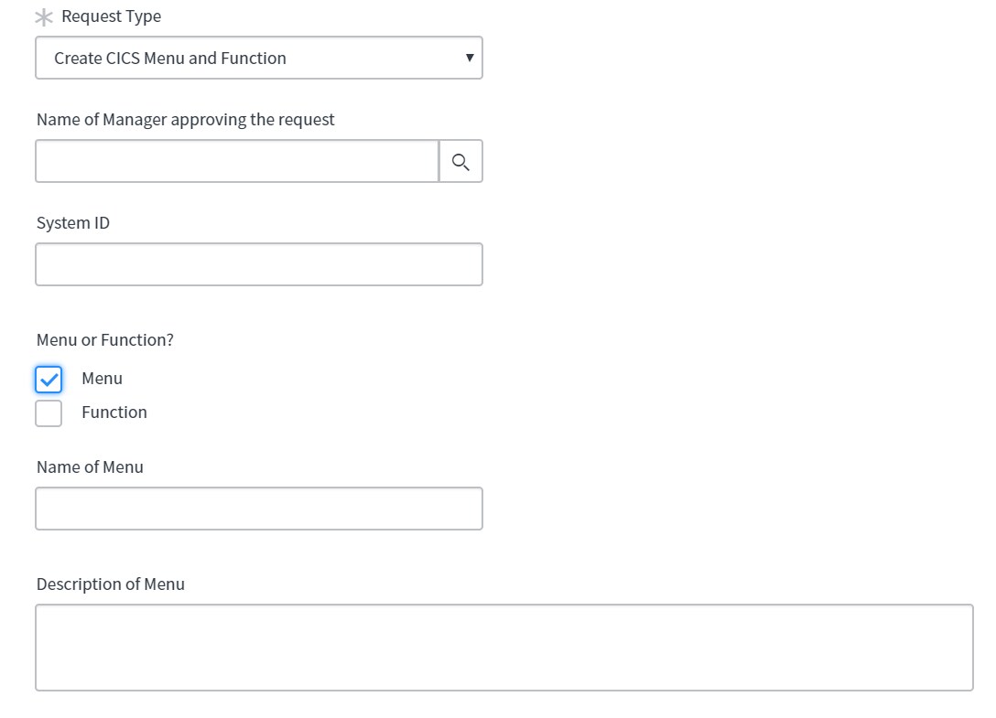The width and height of the screenshot is (996, 718).
Task: Enable the Function checkbox
Action: (49, 413)
